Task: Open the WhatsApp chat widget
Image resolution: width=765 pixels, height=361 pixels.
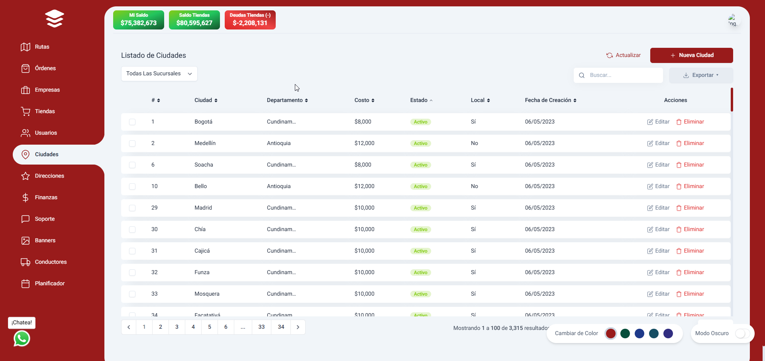Action: (x=22, y=339)
